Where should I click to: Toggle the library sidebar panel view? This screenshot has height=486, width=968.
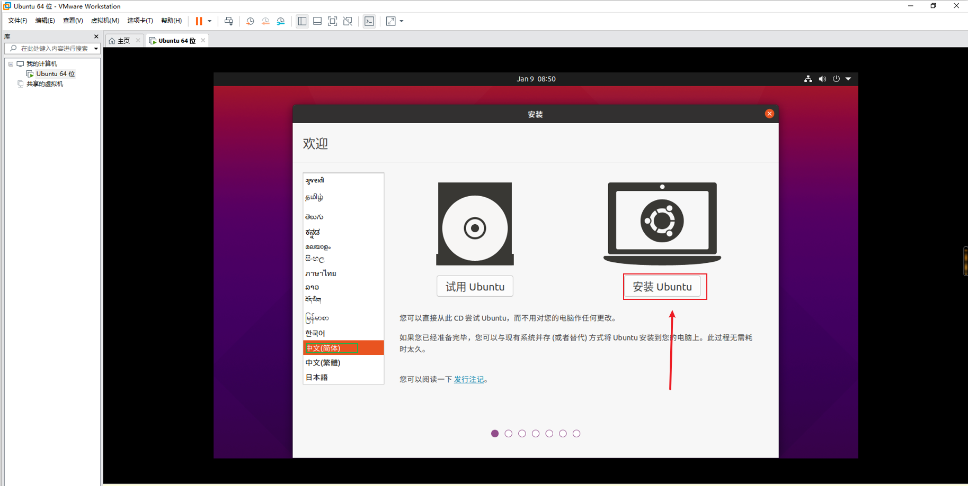point(302,21)
